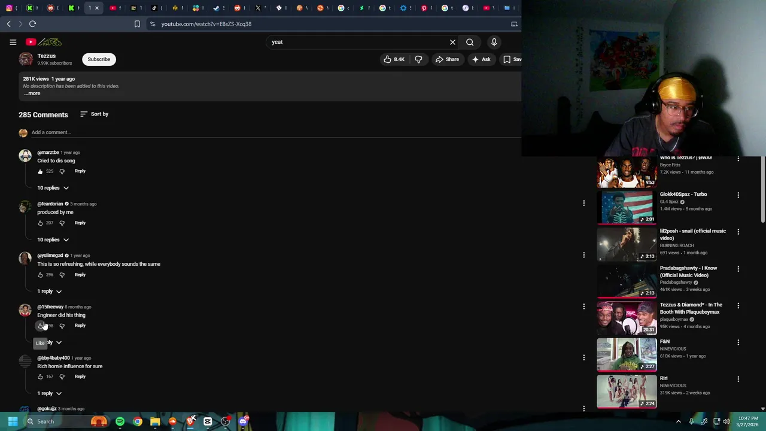Screen dimensions: 766x431
Task: Expand 10 replies under @feardorian's comment
Action: pyautogui.click(x=53, y=239)
